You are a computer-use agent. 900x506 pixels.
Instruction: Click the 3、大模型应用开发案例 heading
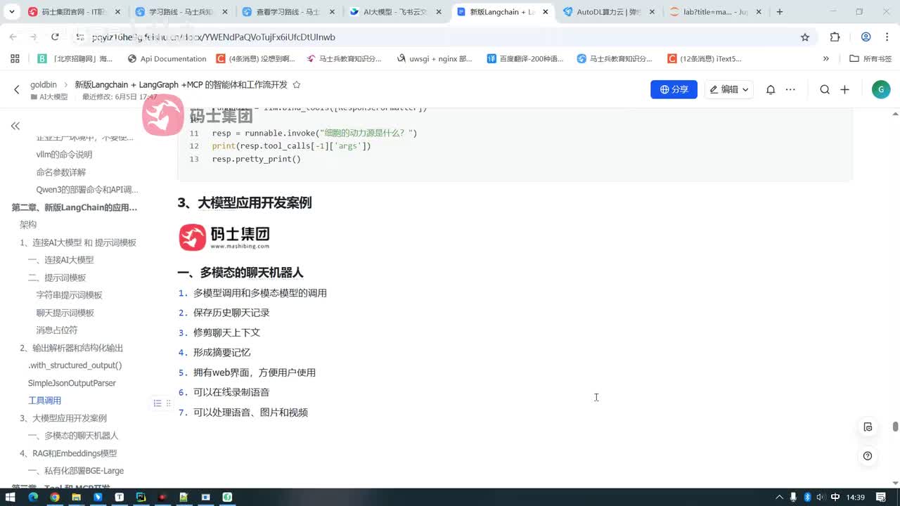pos(245,203)
